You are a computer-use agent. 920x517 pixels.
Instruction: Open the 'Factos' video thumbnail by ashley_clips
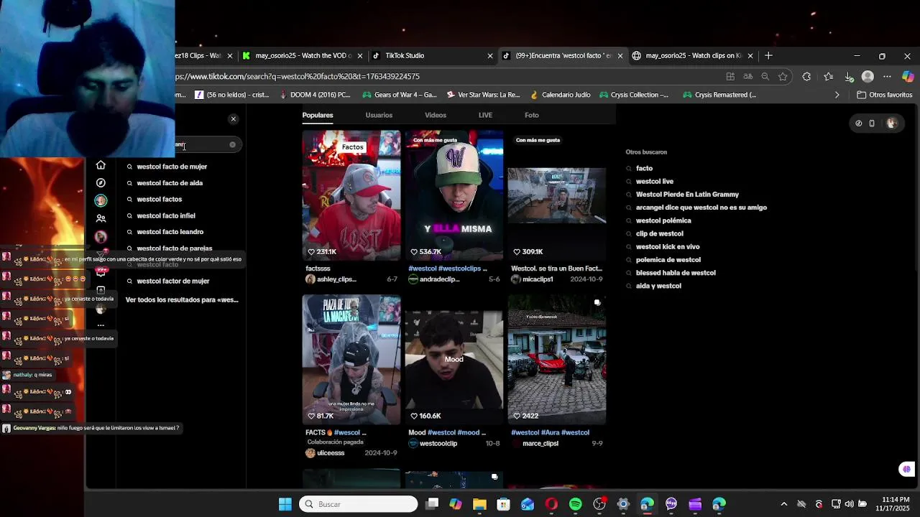[x=351, y=195]
